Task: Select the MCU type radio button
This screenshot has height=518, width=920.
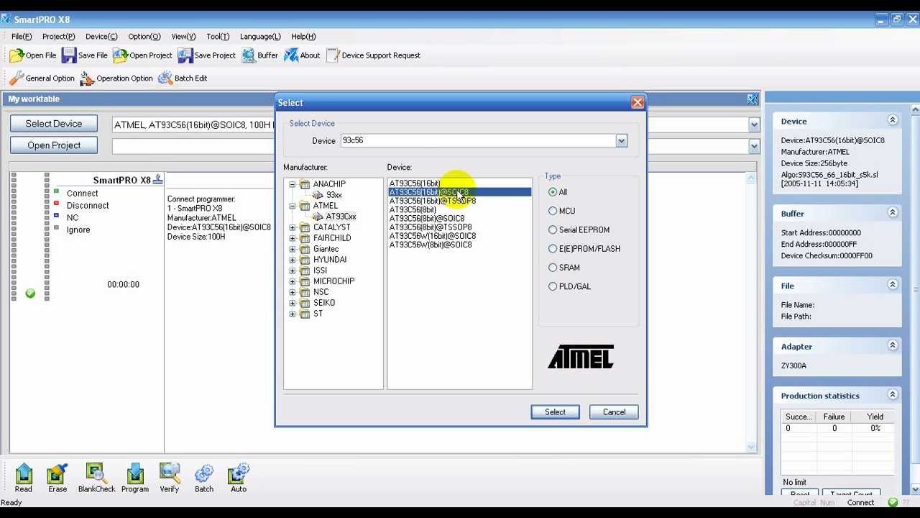Action: tap(553, 211)
